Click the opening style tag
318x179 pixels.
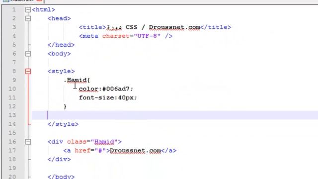(x=61, y=71)
